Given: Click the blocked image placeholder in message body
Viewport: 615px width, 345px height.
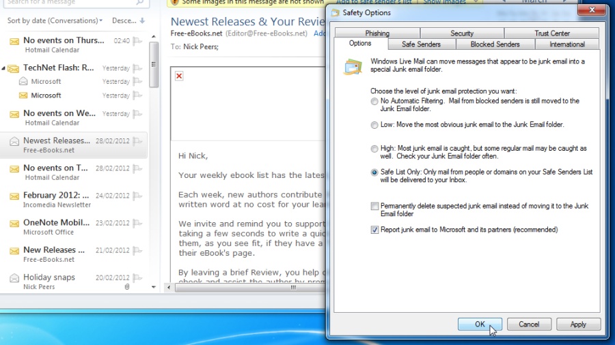Looking at the screenshot, I should click(x=179, y=76).
